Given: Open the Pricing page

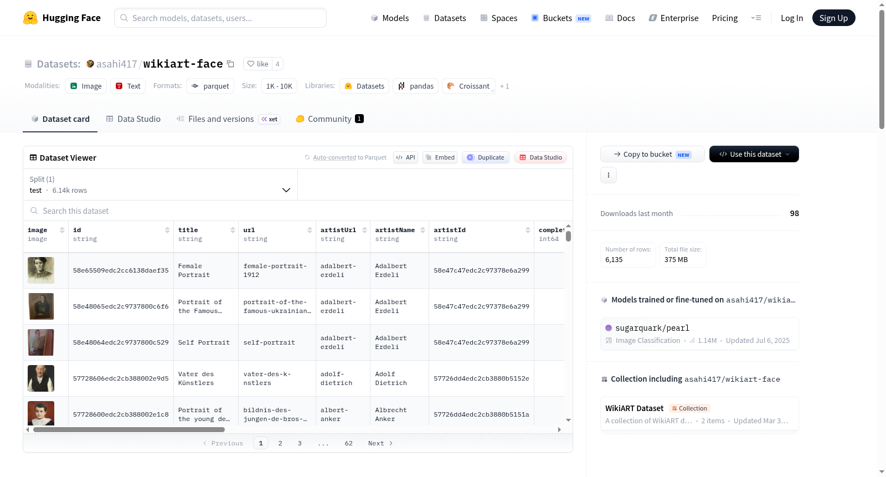Looking at the screenshot, I should click(x=725, y=18).
